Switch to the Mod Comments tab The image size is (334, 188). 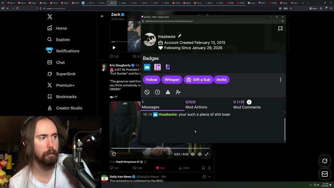point(247,105)
